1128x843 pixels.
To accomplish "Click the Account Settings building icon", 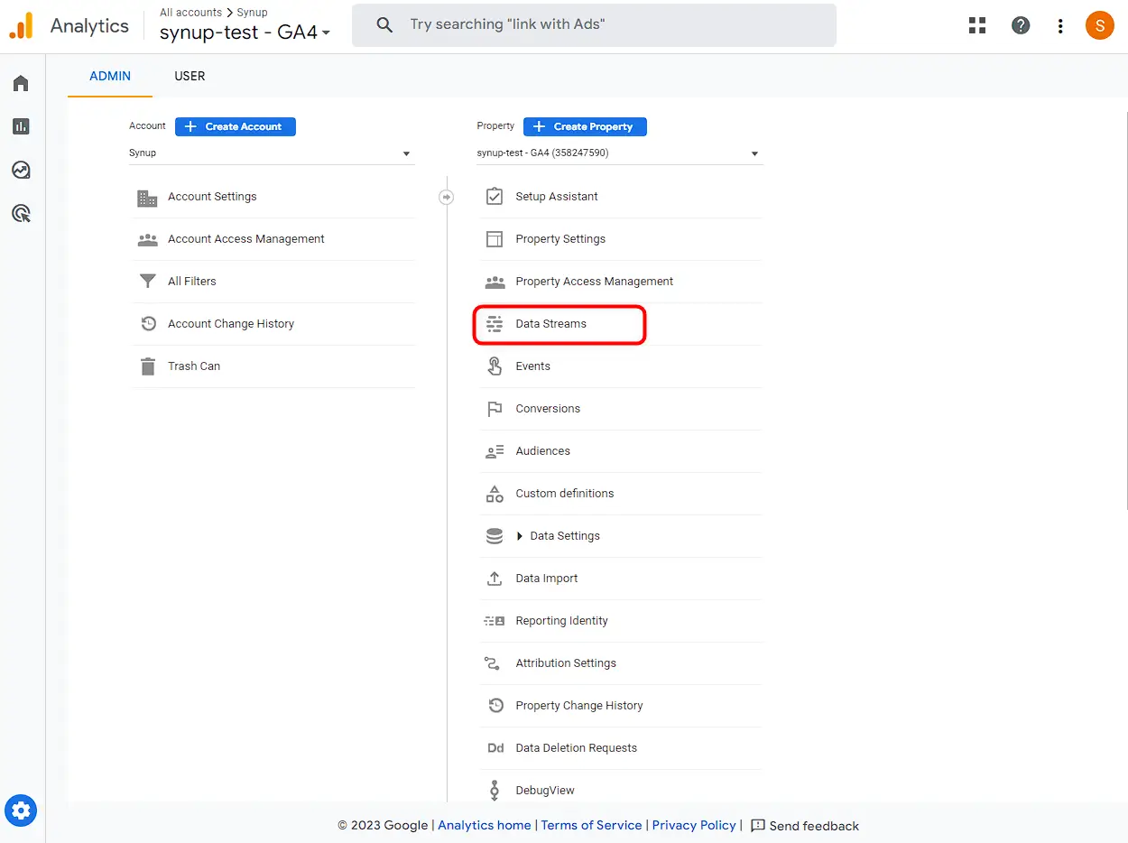I will pyautogui.click(x=147, y=197).
